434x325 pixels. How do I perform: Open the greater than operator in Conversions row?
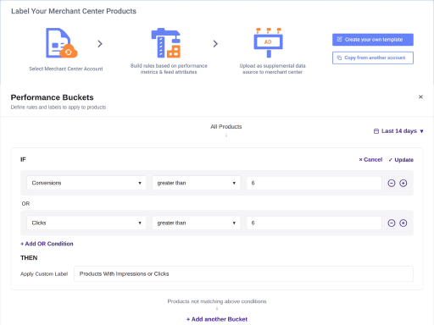tap(197, 183)
